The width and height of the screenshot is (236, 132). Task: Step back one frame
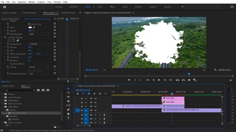[153, 80]
